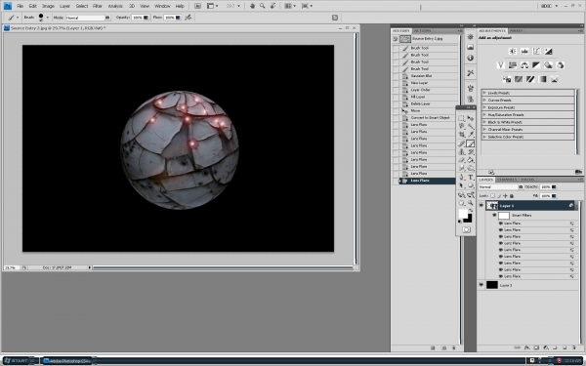Expand Levels Presets list

(x=484, y=93)
